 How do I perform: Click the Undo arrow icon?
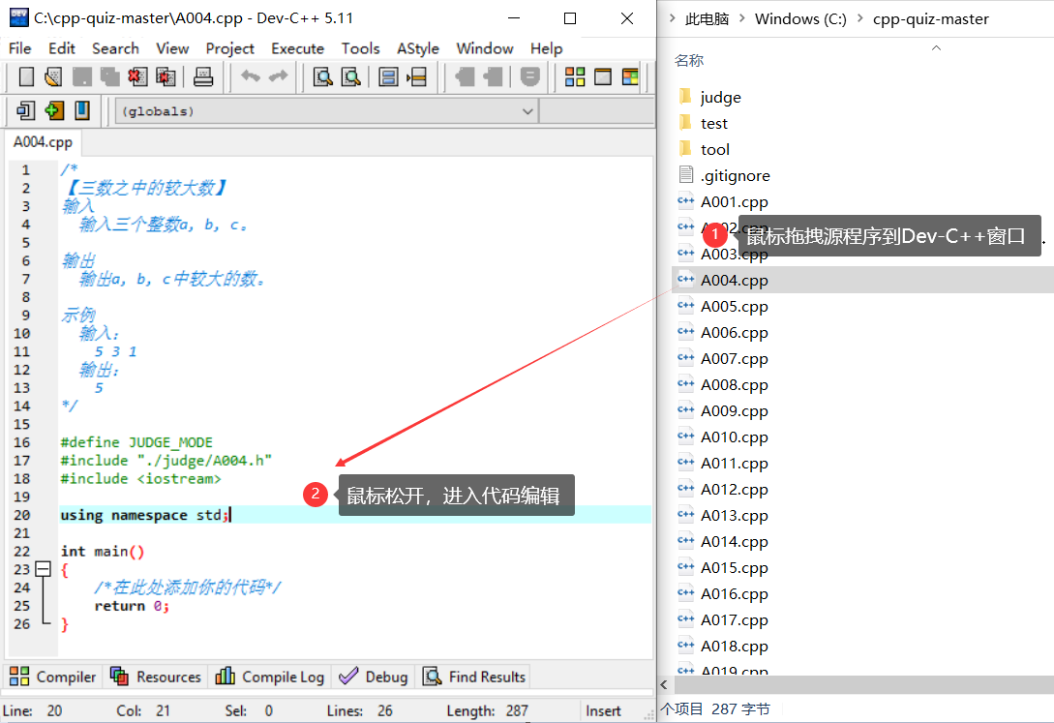pos(251,76)
